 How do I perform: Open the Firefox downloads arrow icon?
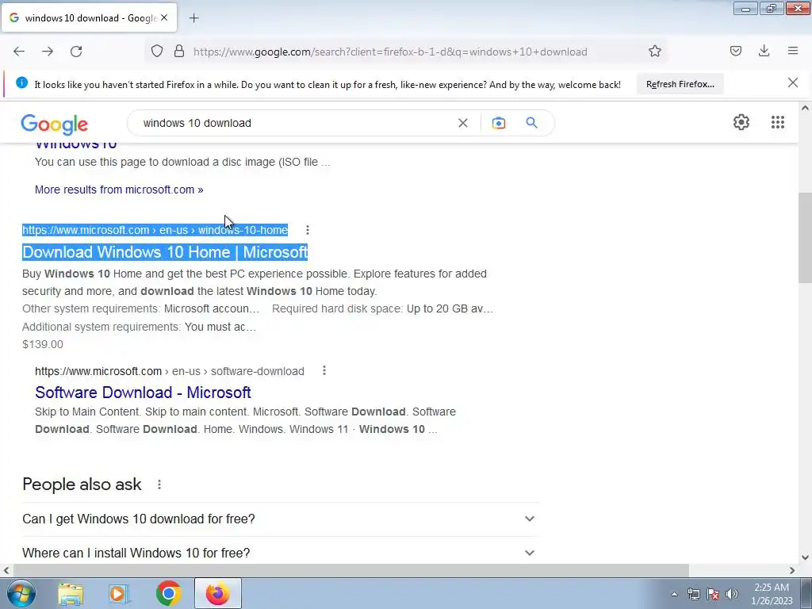coord(764,51)
